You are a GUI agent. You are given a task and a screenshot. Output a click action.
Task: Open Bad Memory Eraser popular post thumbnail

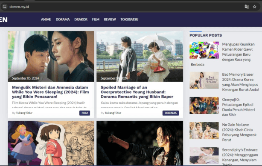[204, 80]
